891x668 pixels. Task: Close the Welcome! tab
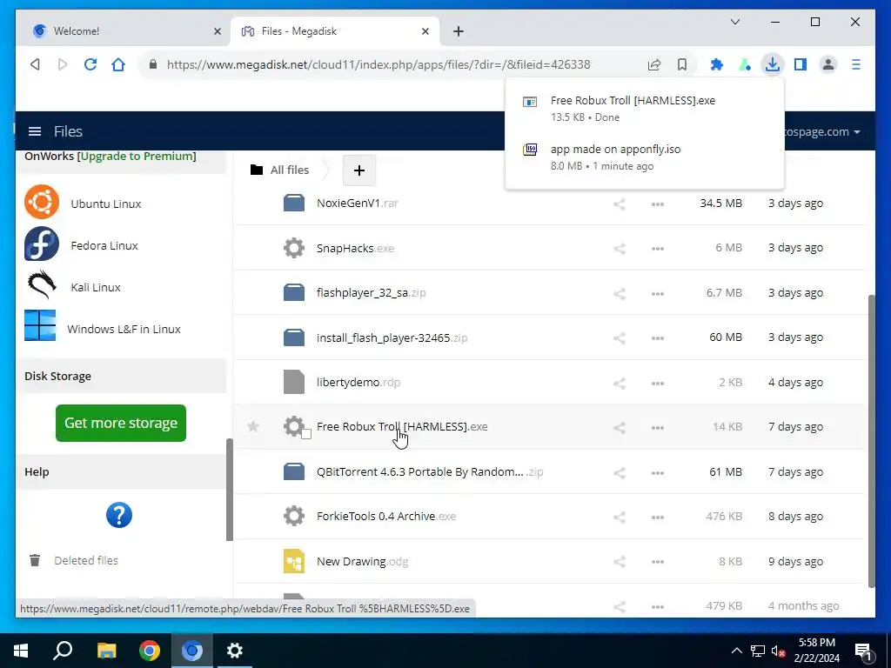tap(217, 31)
